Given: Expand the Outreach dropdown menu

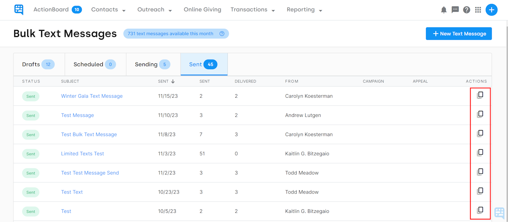Looking at the screenshot, I should point(155,10).
